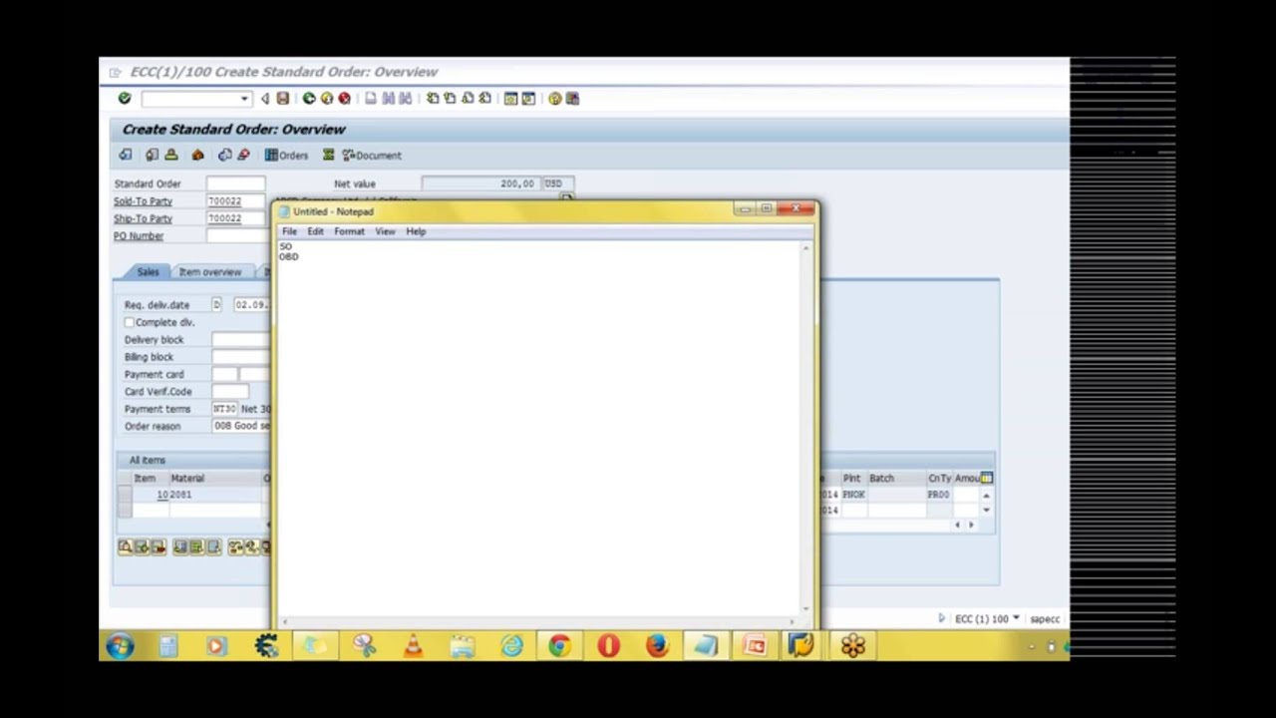
Task: Click the Card Verif.Code input field
Action: 230,392
